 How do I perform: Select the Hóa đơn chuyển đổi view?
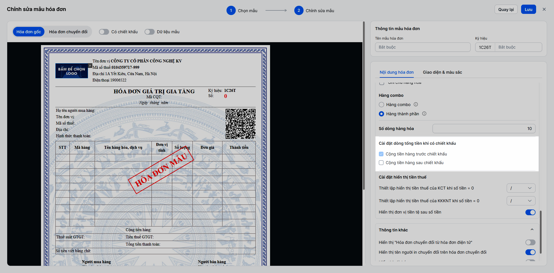click(x=68, y=32)
